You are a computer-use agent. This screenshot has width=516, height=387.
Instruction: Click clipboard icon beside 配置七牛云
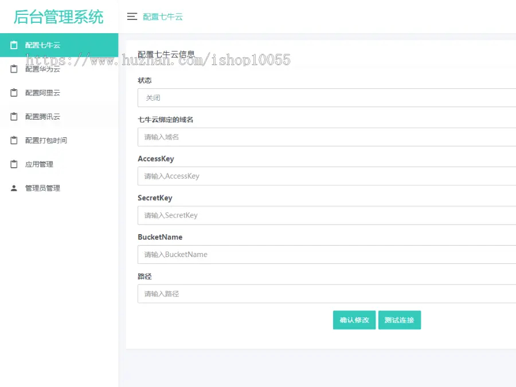coord(14,45)
